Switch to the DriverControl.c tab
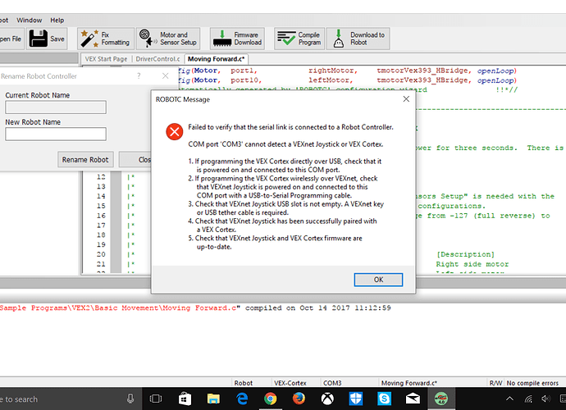Screen dimensions: 566x410 (157, 59)
